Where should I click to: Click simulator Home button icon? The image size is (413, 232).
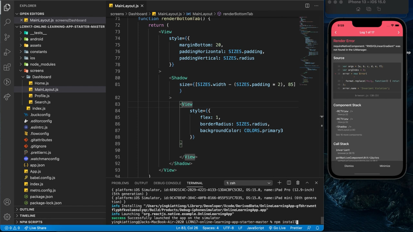tap(358, 9)
